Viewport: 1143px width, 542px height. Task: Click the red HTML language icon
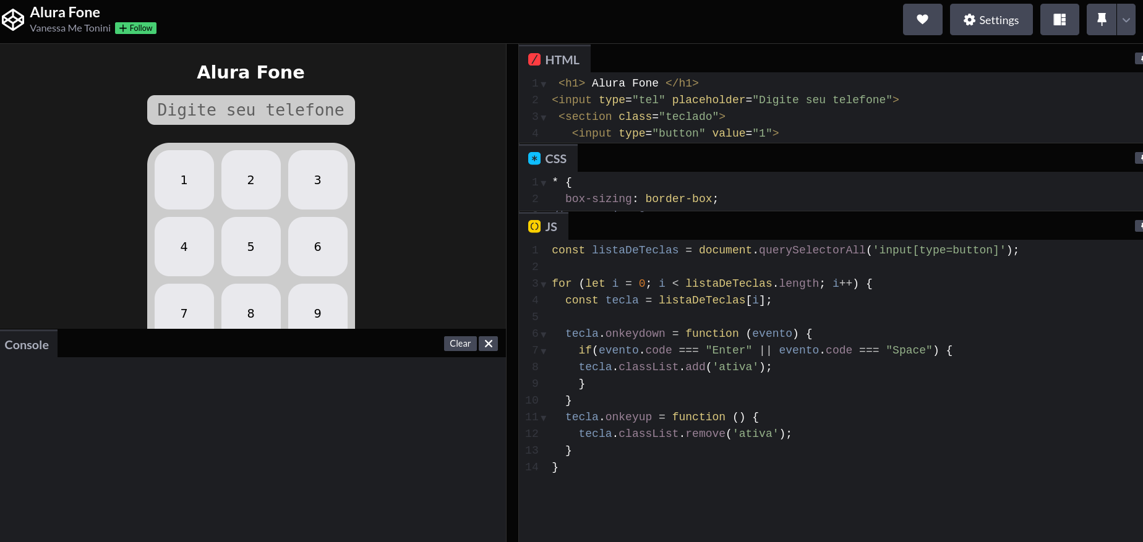[x=534, y=59]
